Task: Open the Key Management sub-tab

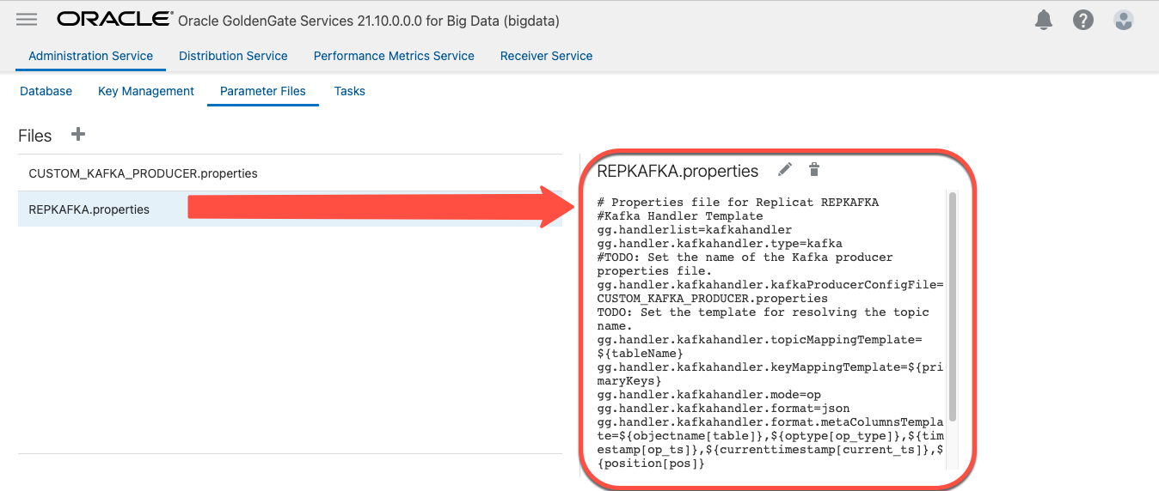Action: pyautogui.click(x=146, y=91)
